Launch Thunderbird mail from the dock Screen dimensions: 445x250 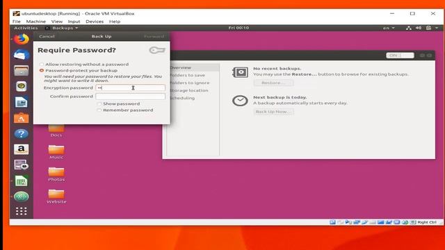tap(22, 54)
